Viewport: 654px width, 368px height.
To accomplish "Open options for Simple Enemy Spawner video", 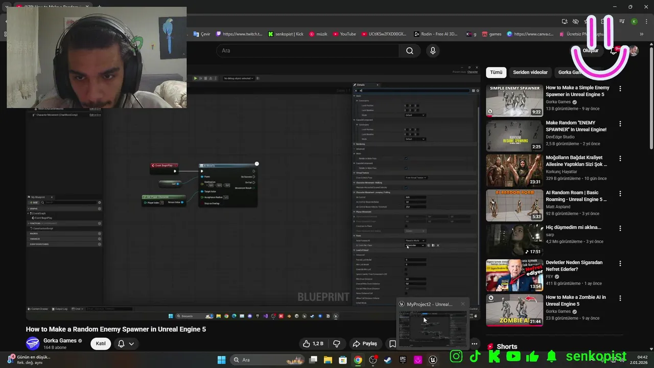I will tap(620, 88).
